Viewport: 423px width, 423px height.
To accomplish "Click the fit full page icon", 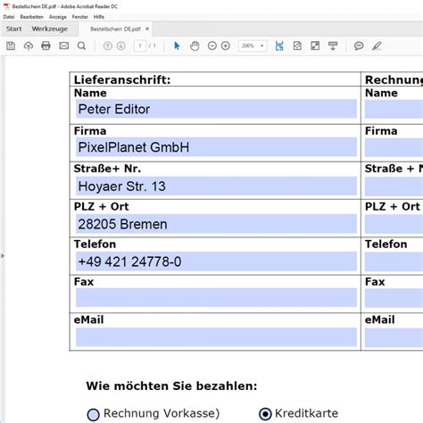I will 297,46.
